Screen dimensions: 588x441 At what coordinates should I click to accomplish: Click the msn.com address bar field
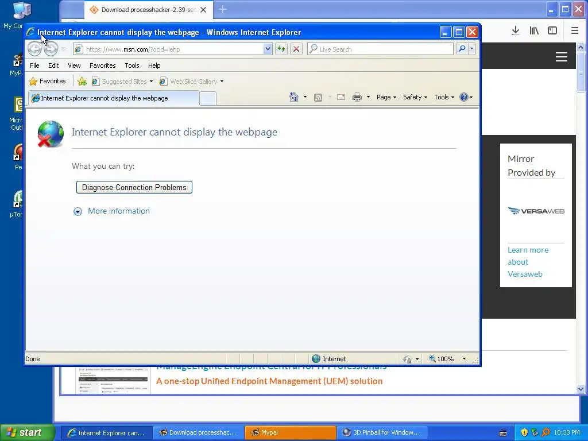click(x=172, y=49)
